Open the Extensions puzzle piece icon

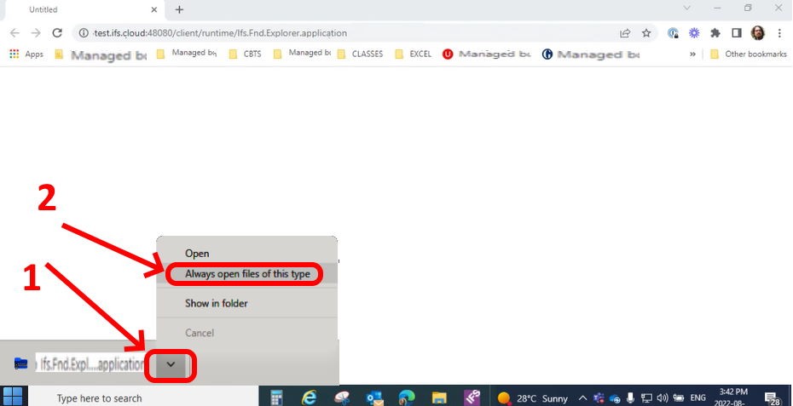click(x=715, y=33)
